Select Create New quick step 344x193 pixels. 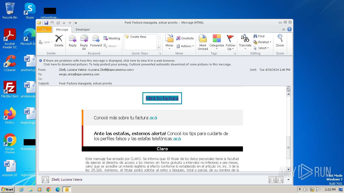pyautogui.click(x=136, y=37)
